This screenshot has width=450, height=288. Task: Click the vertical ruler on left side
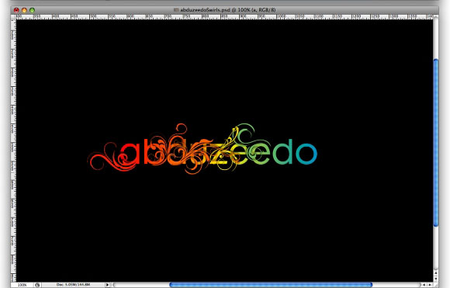pos(13,151)
